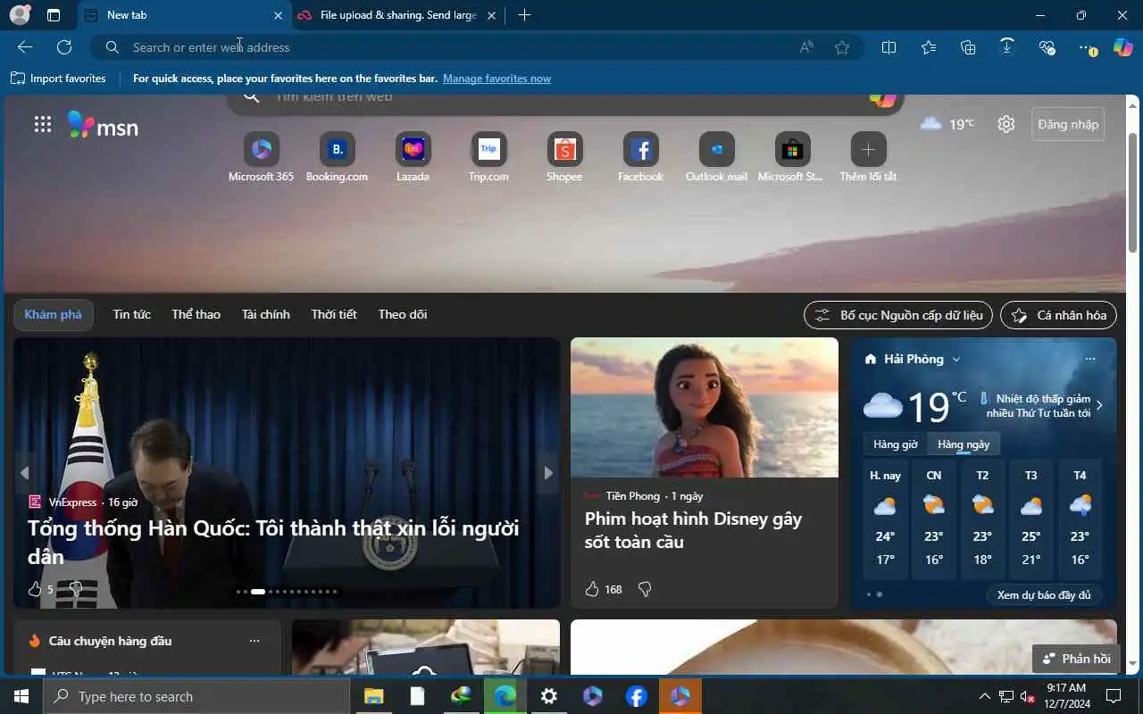Screen dimensions: 1143x714
Task: Open the Manage favorites now link
Action: [x=496, y=79]
